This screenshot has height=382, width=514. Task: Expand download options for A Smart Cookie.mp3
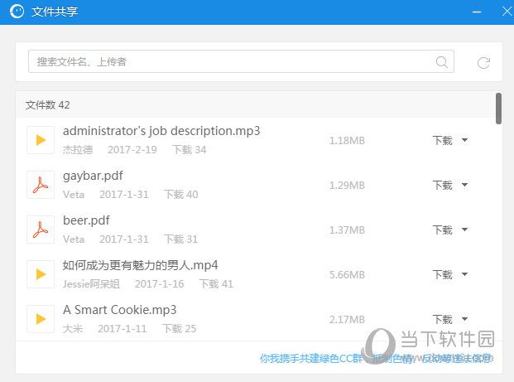(464, 319)
